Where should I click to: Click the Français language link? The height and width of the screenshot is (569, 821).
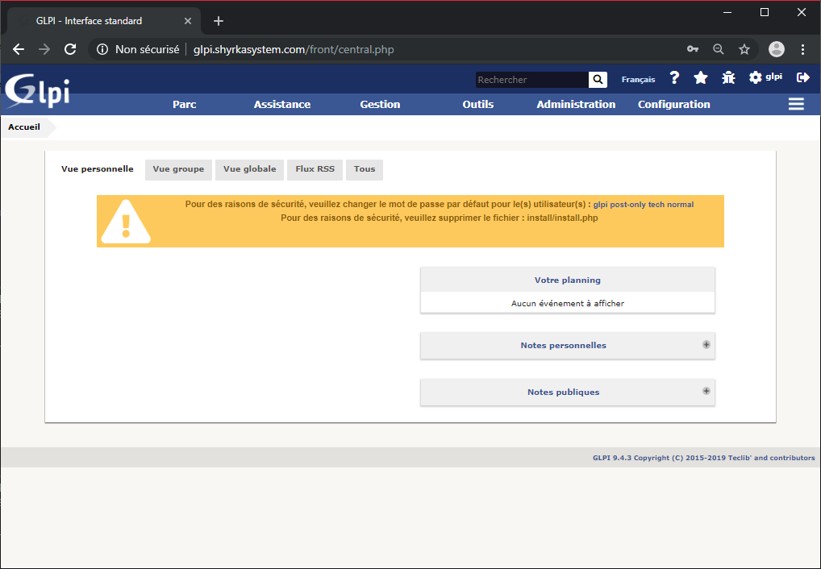[638, 80]
